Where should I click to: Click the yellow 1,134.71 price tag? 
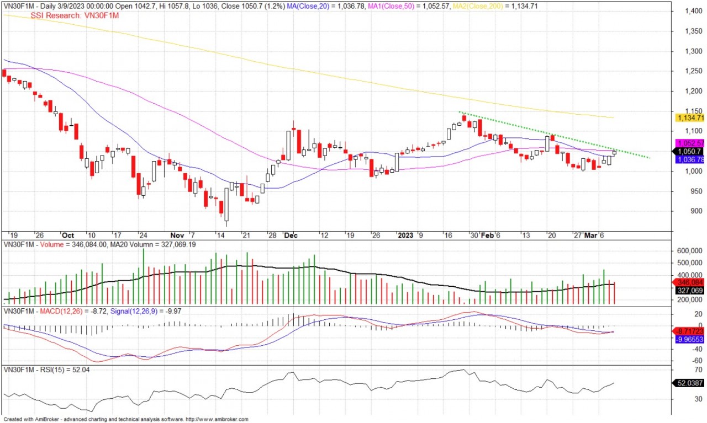point(690,117)
